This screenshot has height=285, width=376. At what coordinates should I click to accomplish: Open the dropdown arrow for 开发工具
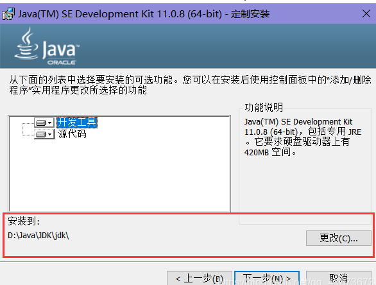click(x=50, y=123)
